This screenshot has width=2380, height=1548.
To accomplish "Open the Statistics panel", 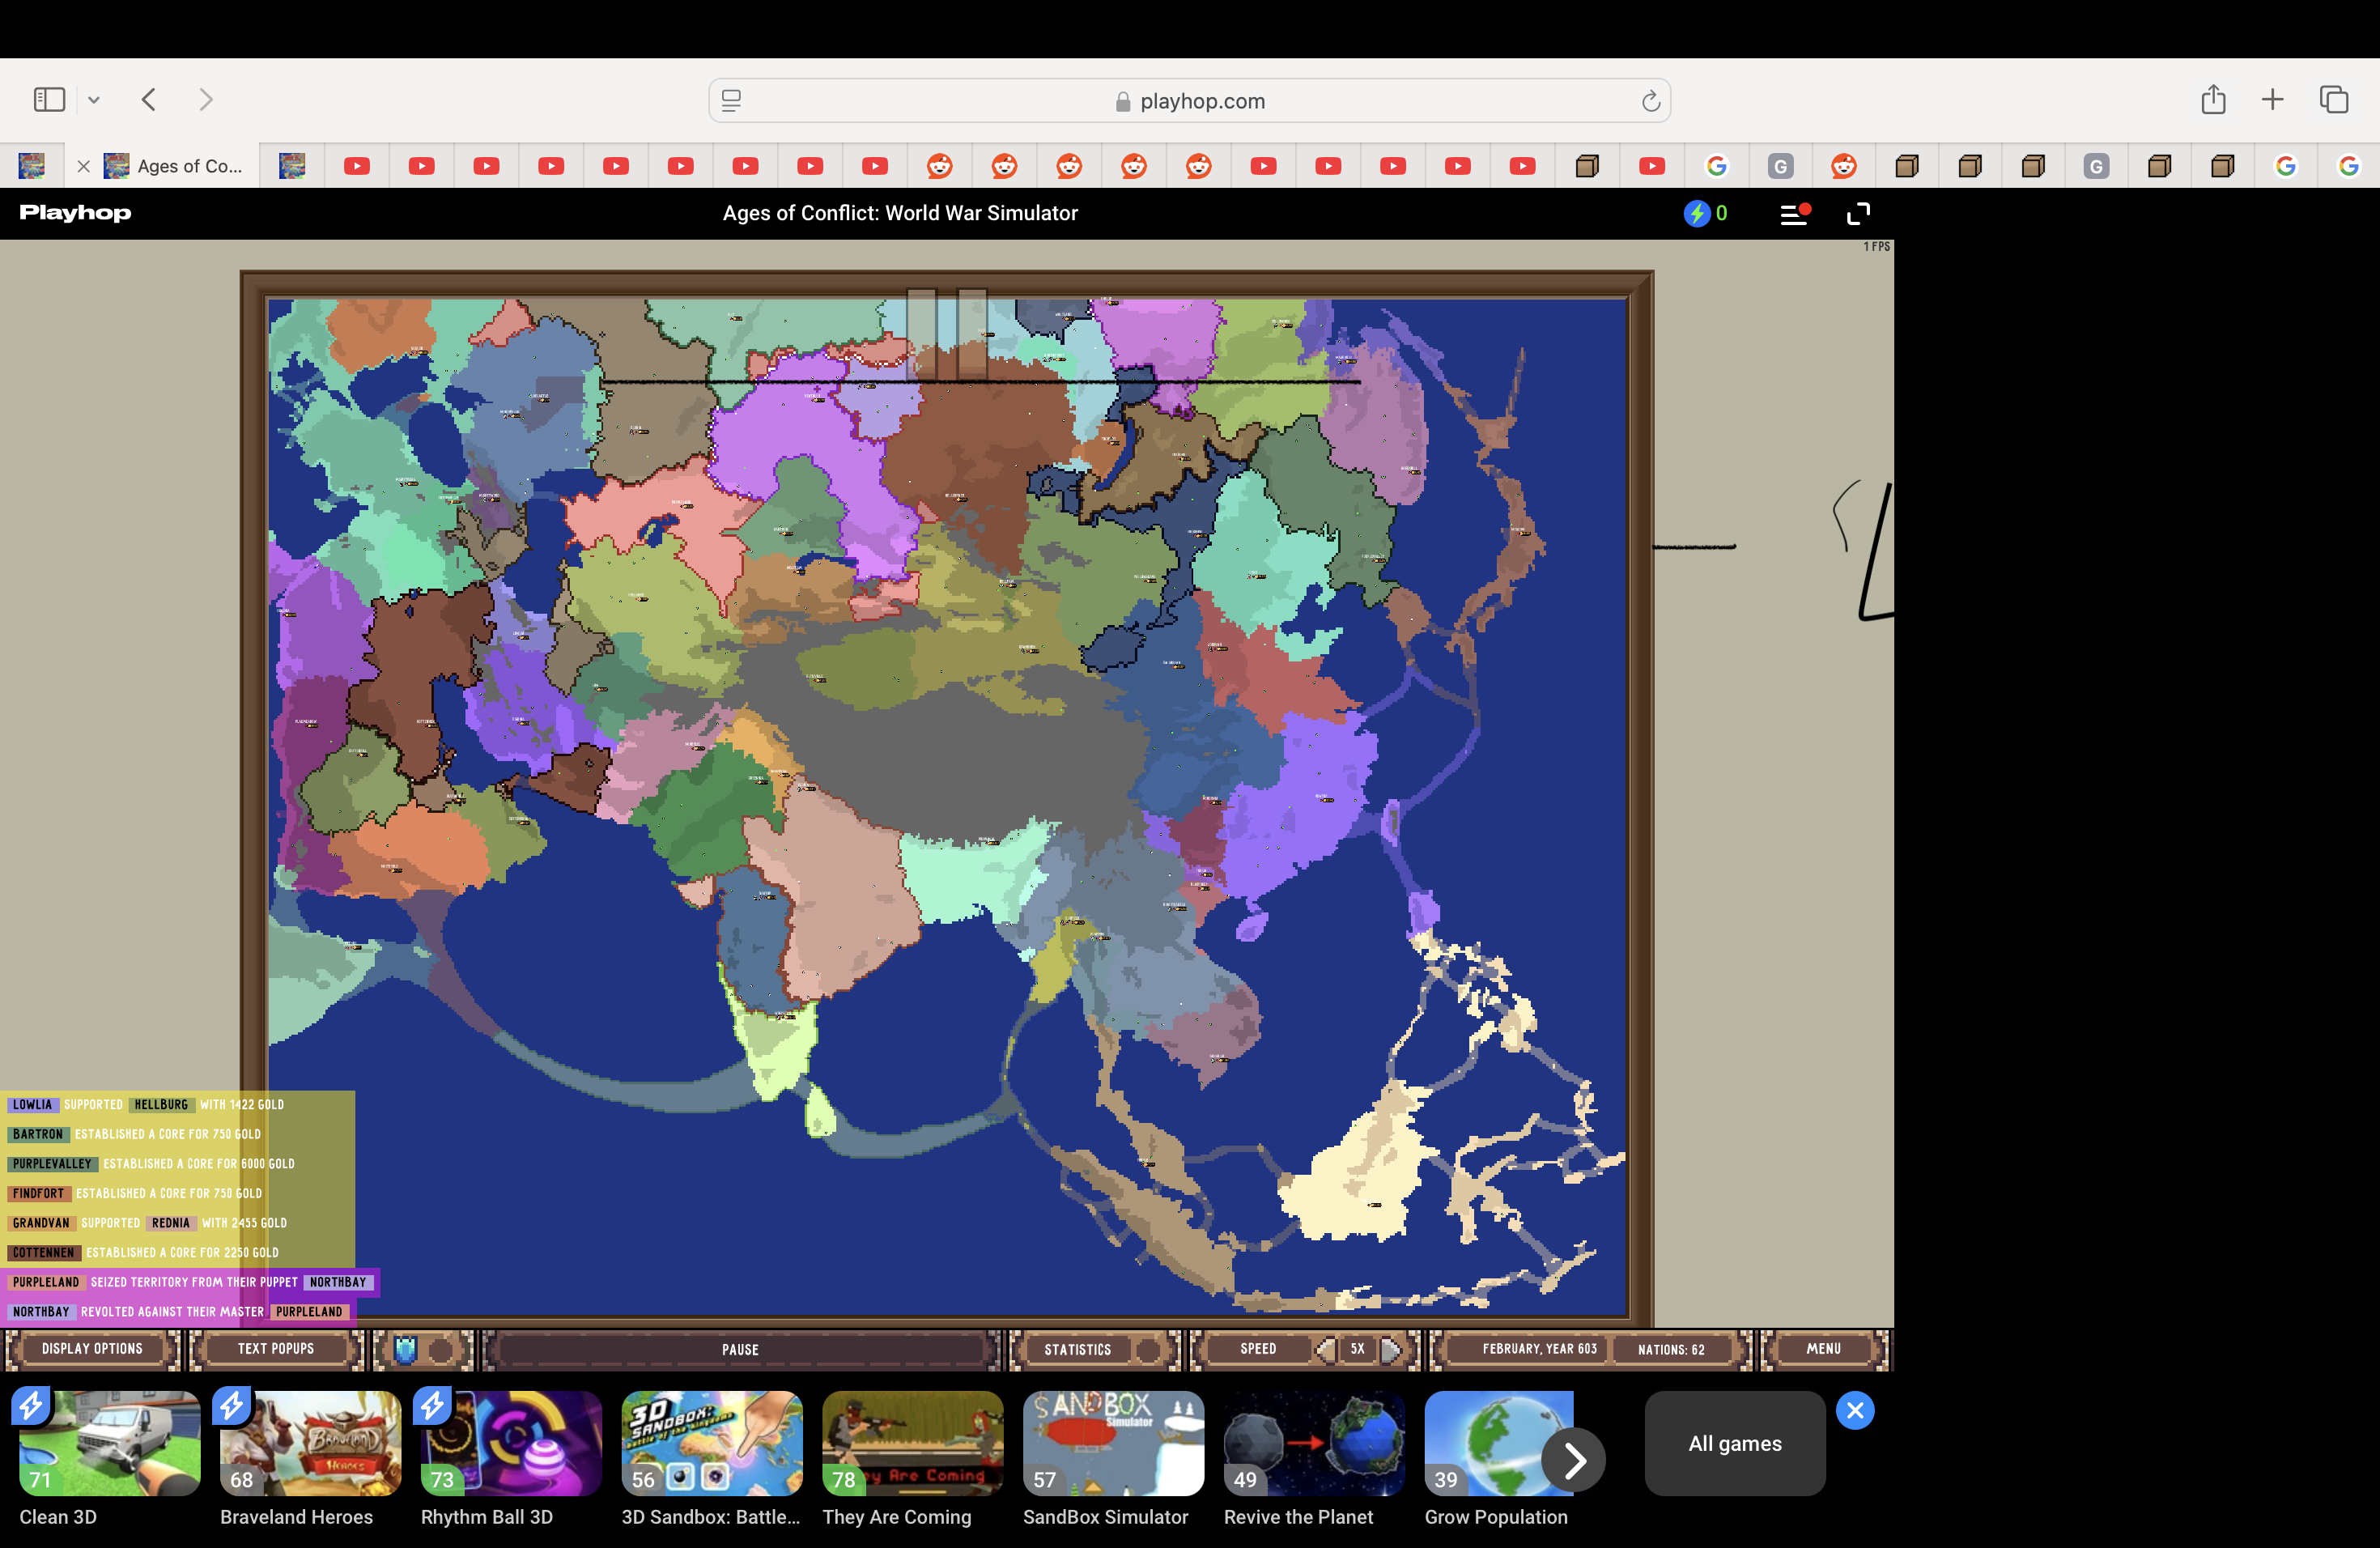I will click(x=1077, y=1349).
